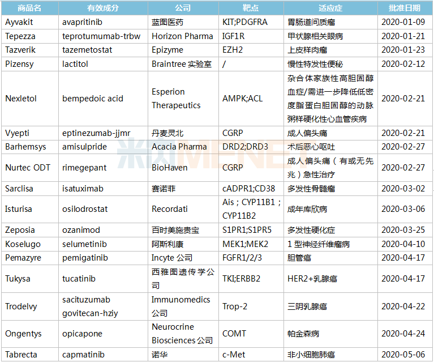The width and height of the screenshot is (434, 362).
Task: Click the opicapone cell
Action: (103, 334)
